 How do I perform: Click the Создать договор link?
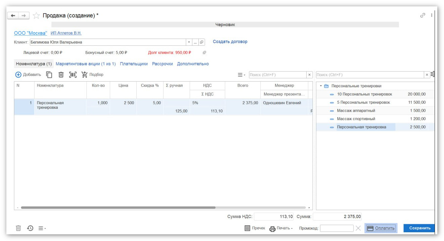230,42
